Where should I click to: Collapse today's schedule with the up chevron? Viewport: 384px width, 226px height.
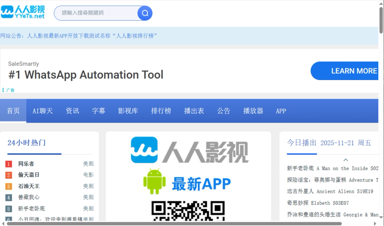[346, 160]
